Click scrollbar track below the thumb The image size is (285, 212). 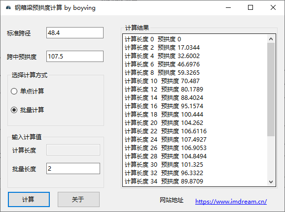click(271, 157)
